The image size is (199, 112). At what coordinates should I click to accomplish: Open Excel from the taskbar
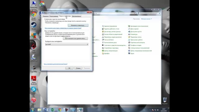[x=53, y=110]
